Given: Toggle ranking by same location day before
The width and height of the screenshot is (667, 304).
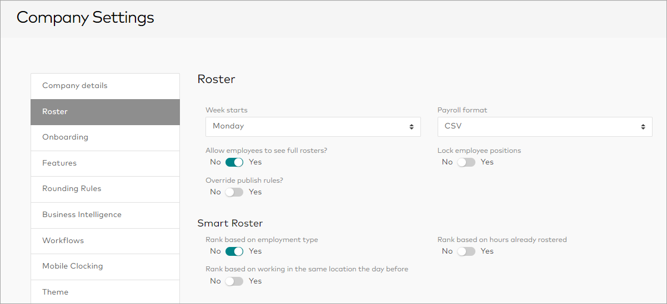Looking at the screenshot, I should (234, 281).
